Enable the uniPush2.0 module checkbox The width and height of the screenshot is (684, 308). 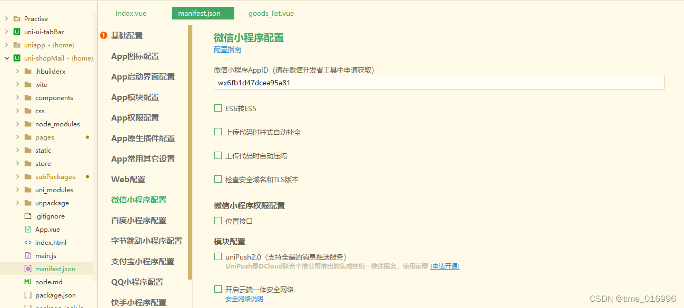coord(218,256)
